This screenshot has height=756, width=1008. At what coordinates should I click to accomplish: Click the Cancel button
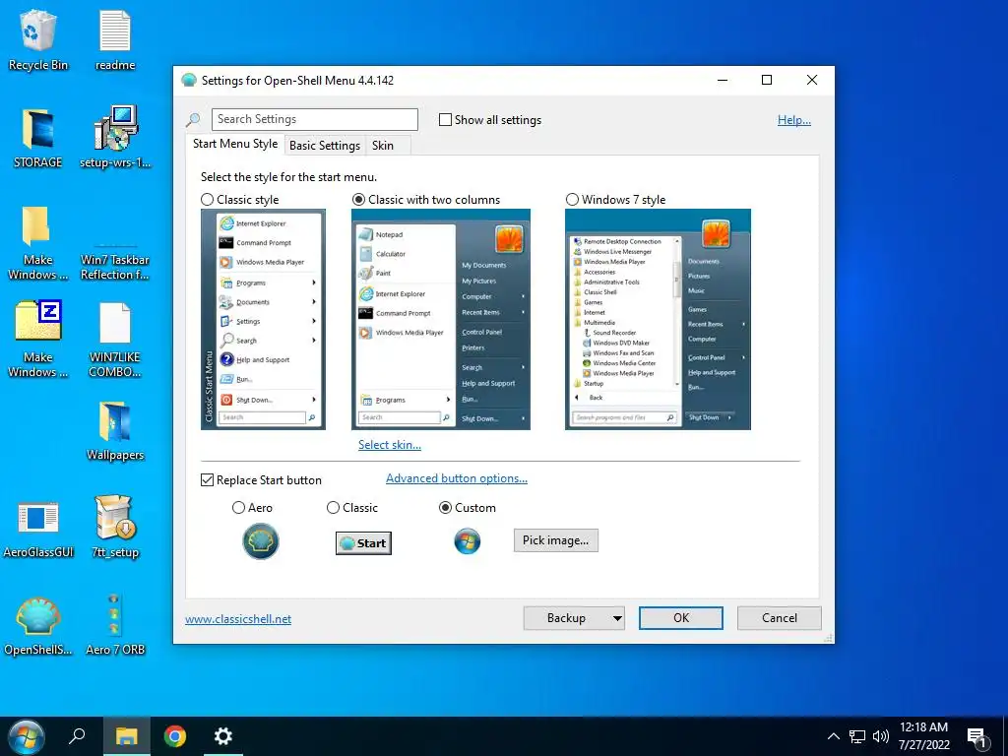tap(780, 618)
